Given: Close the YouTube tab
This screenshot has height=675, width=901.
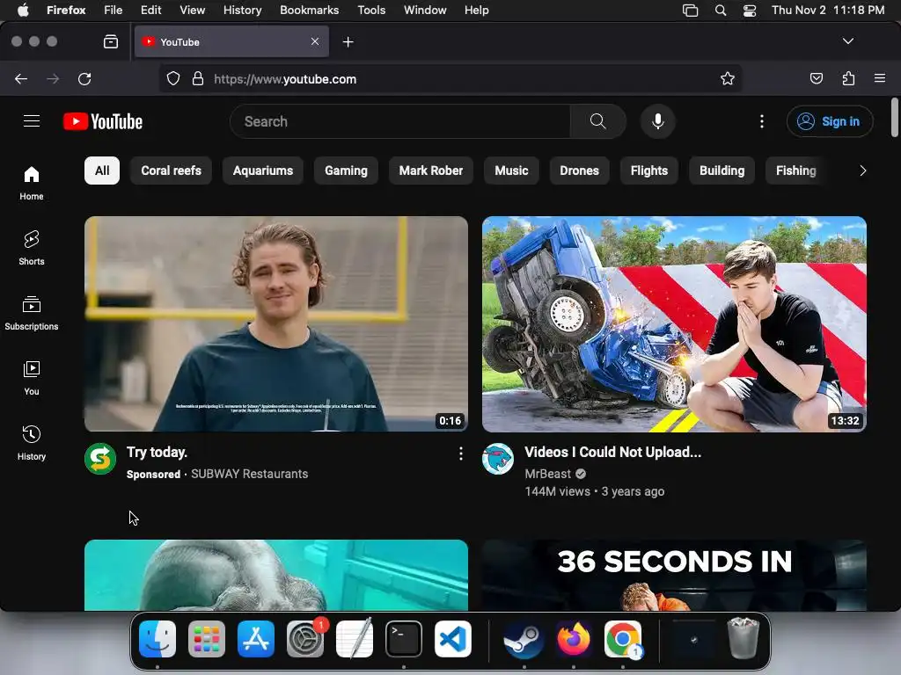Looking at the screenshot, I should [315, 41].
